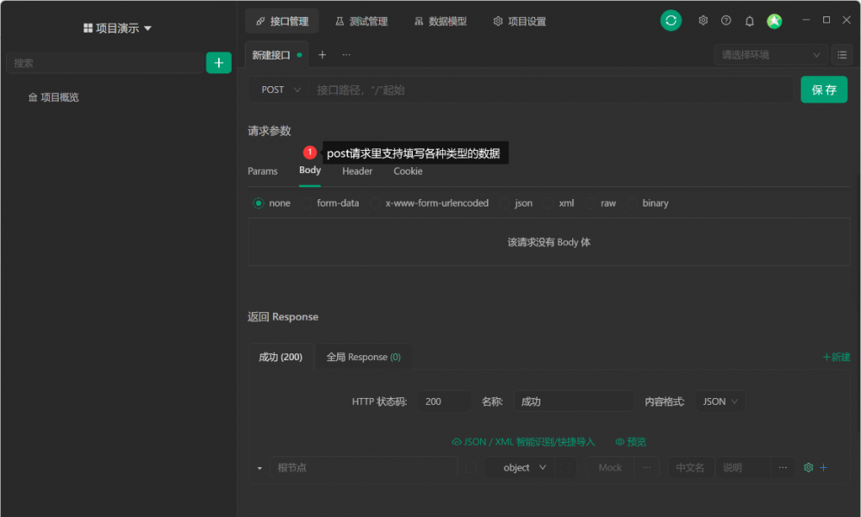861x517 pixels.
Task: Click the blue plus icon to add a field
Action: [x=823, y=467]
